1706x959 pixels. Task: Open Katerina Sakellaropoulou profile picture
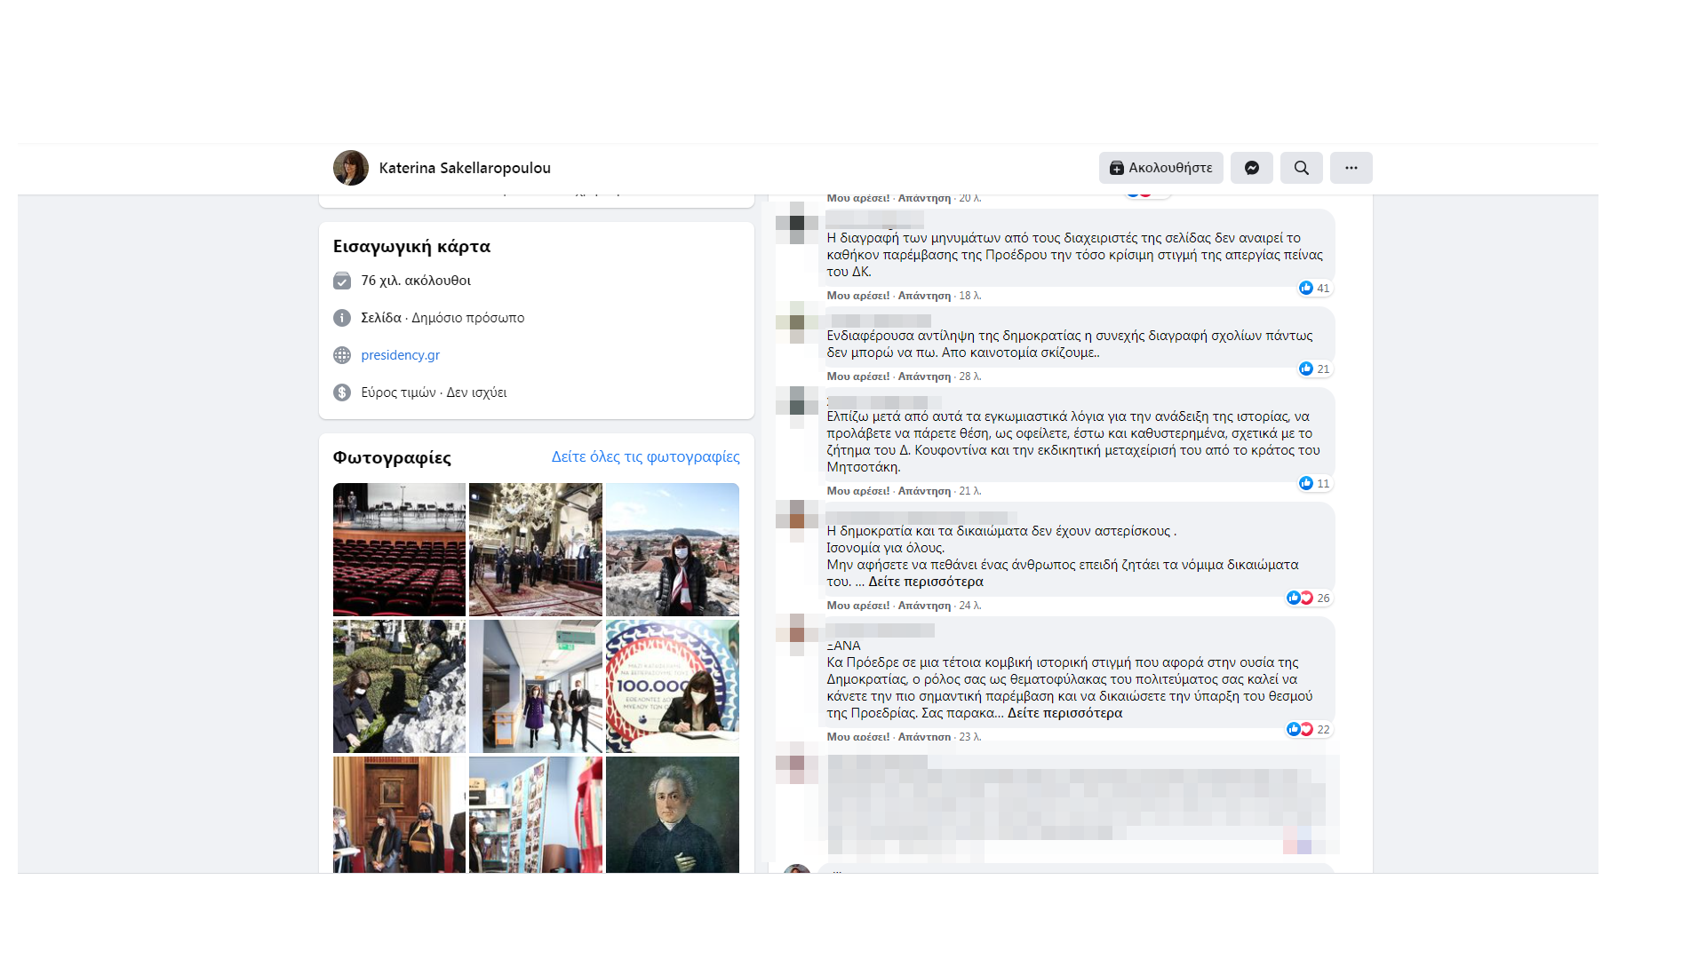click(351, 168)
